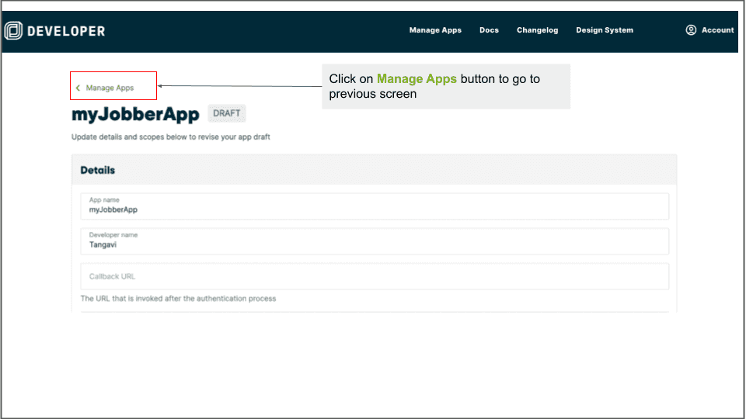Click the back chevron beside Manage Apps
Viewport: 746px width, 419px height.
(x=78, y=88)
